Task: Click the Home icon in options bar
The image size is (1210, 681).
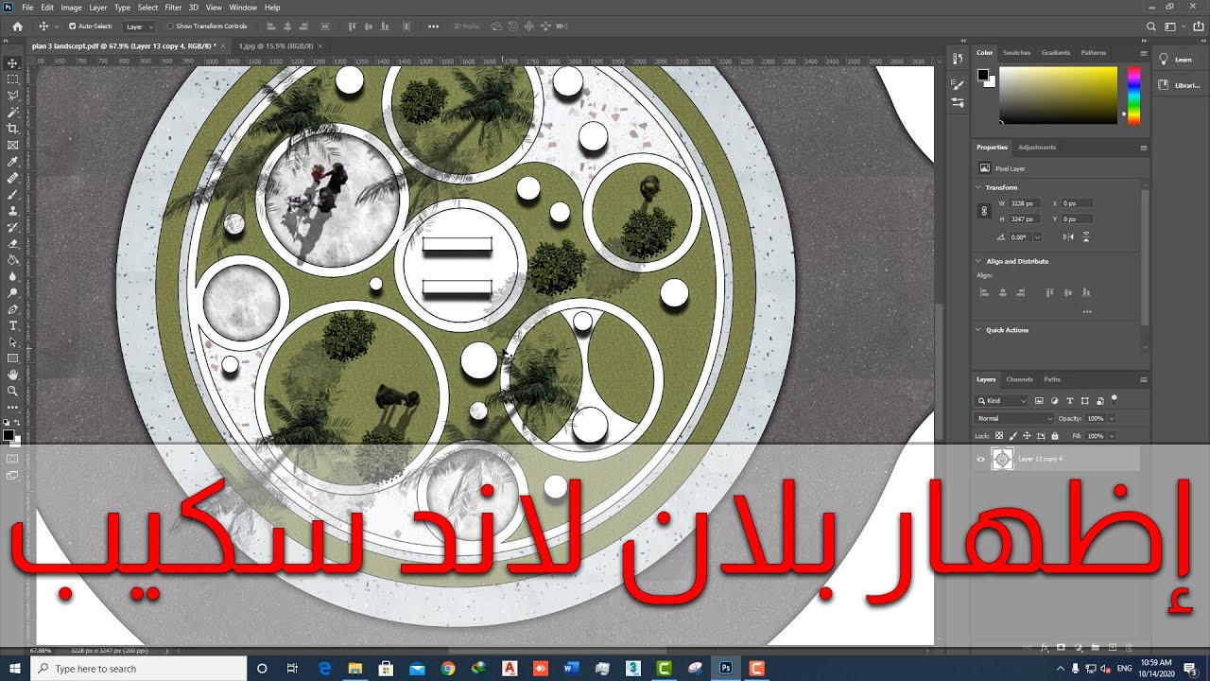Action: click(17, 26)
